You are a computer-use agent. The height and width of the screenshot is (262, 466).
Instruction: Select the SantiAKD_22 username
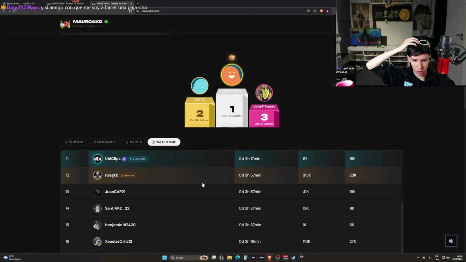click(x=117, y=208)
